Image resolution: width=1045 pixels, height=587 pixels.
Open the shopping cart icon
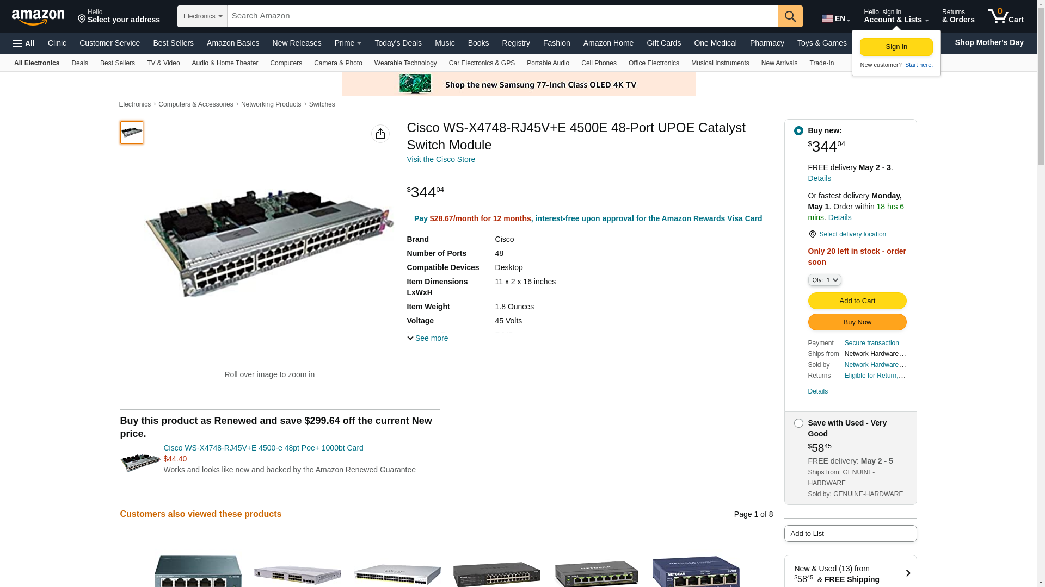1005,16
